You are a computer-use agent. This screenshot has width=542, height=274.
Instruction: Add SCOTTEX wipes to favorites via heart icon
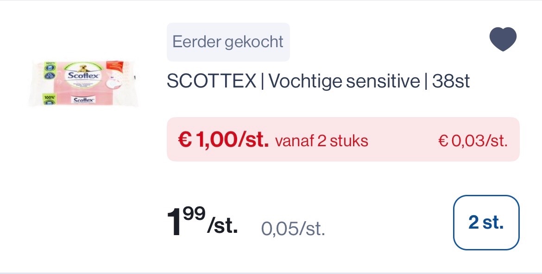pyautogui.click(x=503, y=39)
